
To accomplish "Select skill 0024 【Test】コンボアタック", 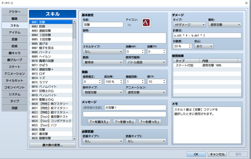I will point(51,121).
